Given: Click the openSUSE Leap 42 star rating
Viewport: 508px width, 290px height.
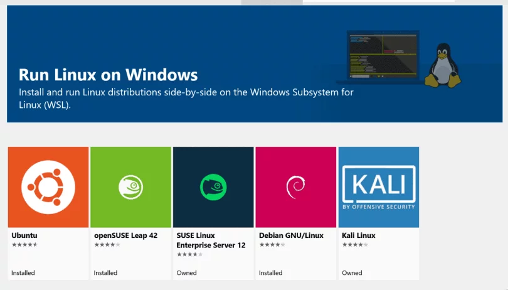Looking at the screenshot, I should click(x=107, y=245).
